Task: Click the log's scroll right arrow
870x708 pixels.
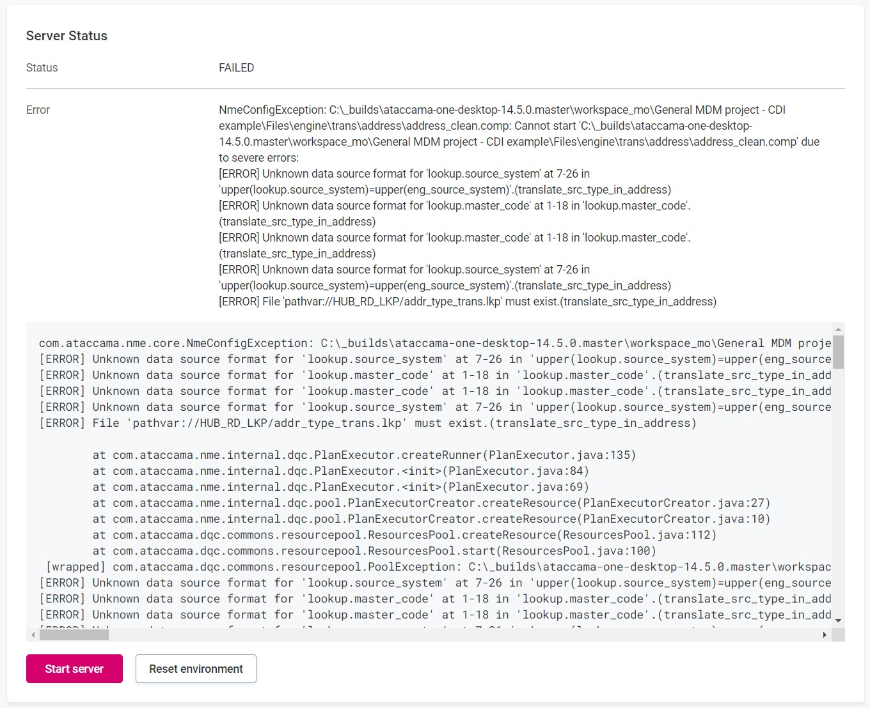Action: (x=825, y=635)
